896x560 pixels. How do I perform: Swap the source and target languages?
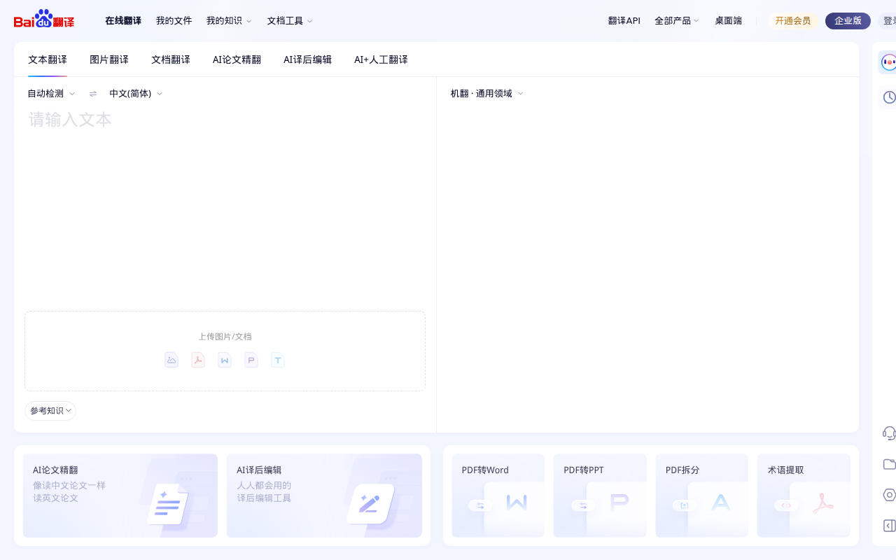(x=92, y=93)
